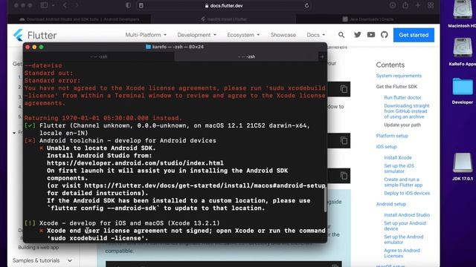Go to Create and run a simple Flutter app
Screen dimensions: 476x267
point(403,182)
